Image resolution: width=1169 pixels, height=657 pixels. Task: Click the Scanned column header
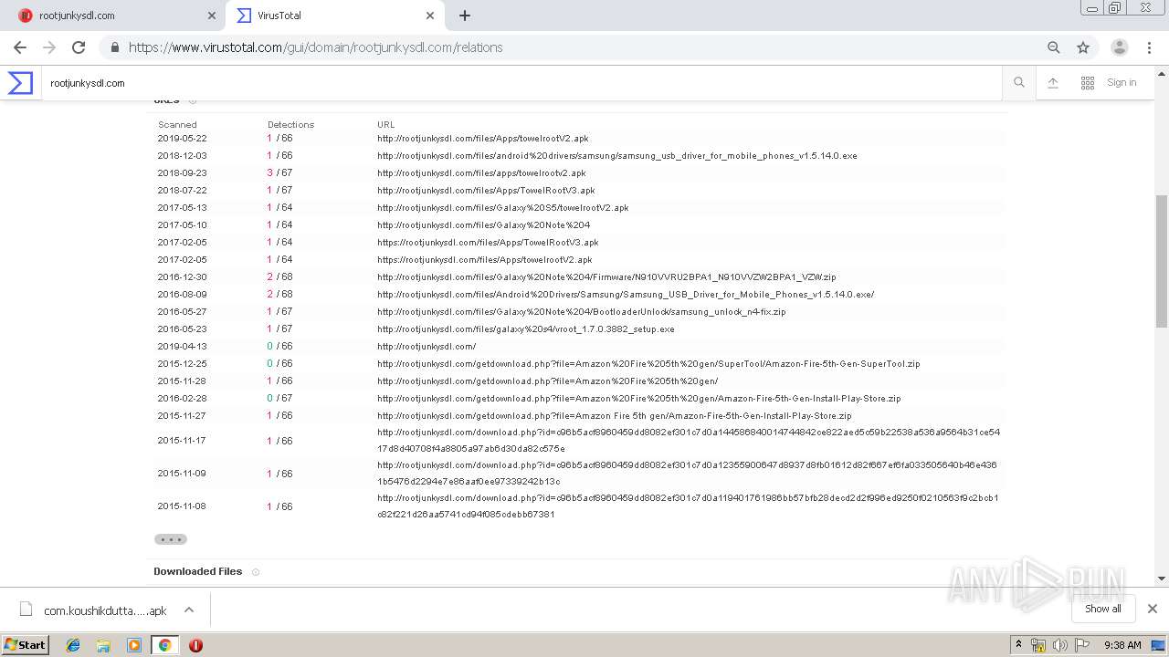[x=177, y=125]
